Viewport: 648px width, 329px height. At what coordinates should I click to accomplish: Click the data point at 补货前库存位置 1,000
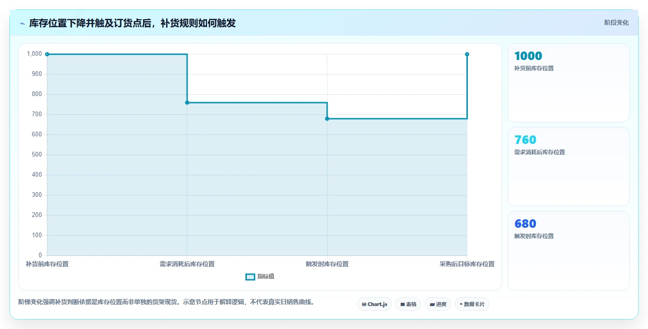point(47,54)
